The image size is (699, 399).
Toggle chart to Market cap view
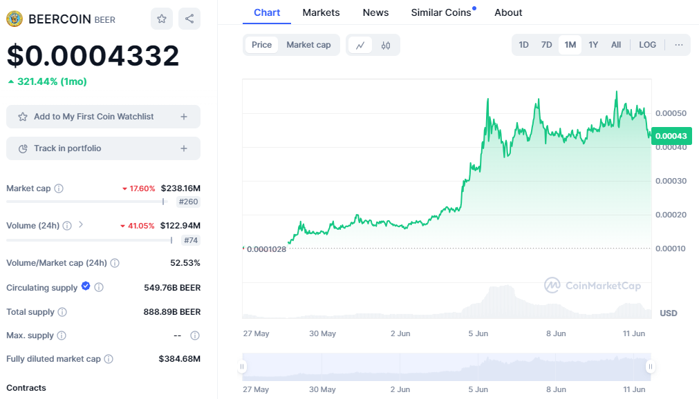[308, 45]
